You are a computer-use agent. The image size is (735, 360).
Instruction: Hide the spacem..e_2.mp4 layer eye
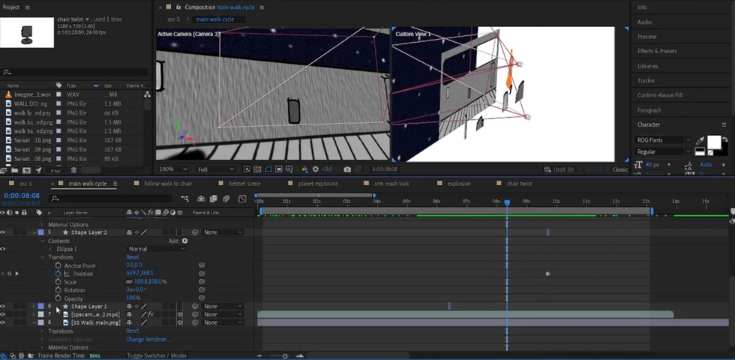tap(3, 314)
